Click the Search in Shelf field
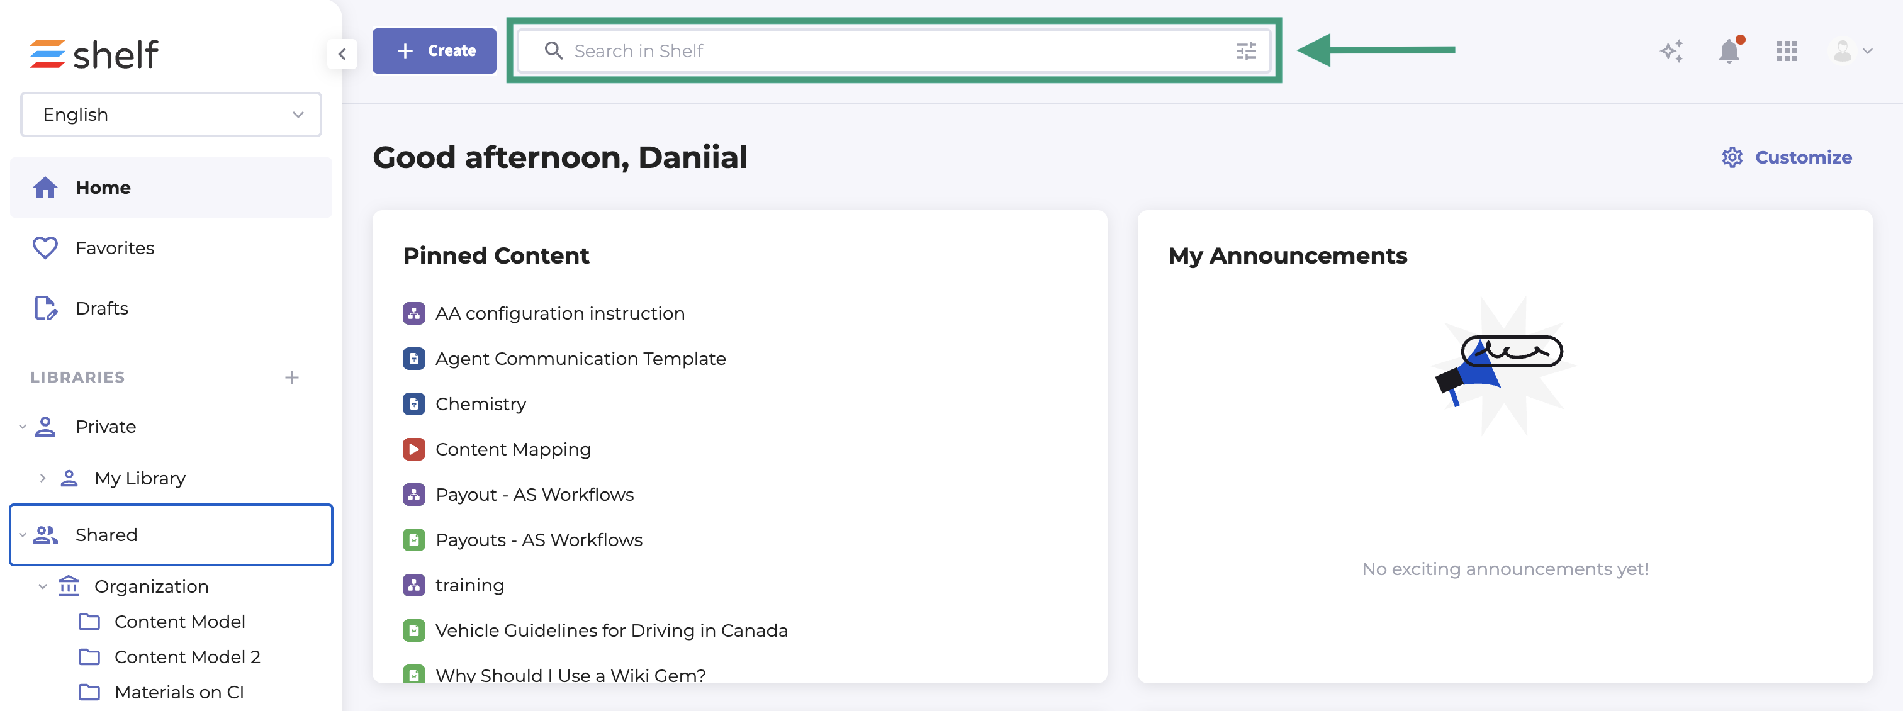Viewport: 1903px width, 711px height. pyautogui.click(x=887, y=51)
